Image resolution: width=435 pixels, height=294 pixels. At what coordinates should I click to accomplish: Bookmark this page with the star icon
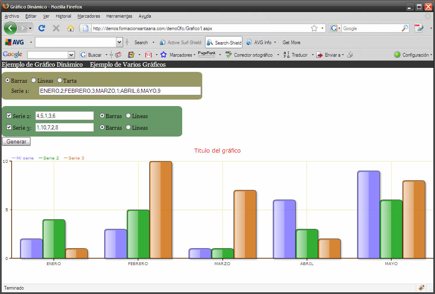(x=314, y=28)
